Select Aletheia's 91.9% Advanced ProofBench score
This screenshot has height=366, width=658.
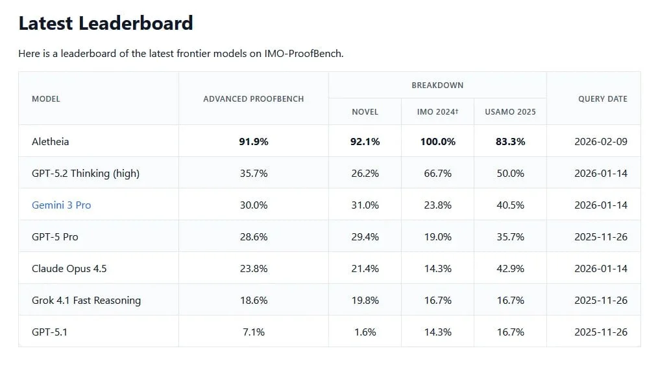pos(253,141)
